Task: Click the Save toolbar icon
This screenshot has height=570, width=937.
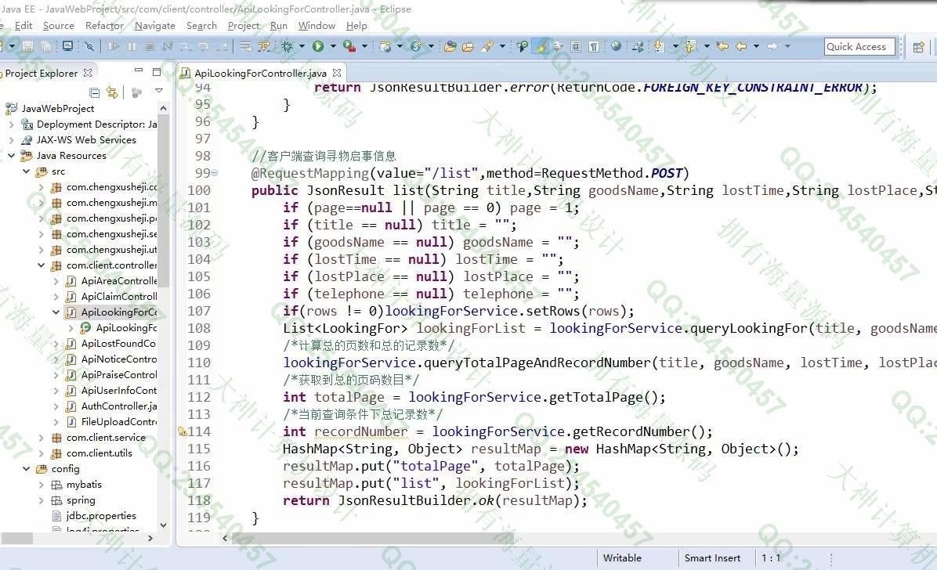Action: click(x=27, y=47)
